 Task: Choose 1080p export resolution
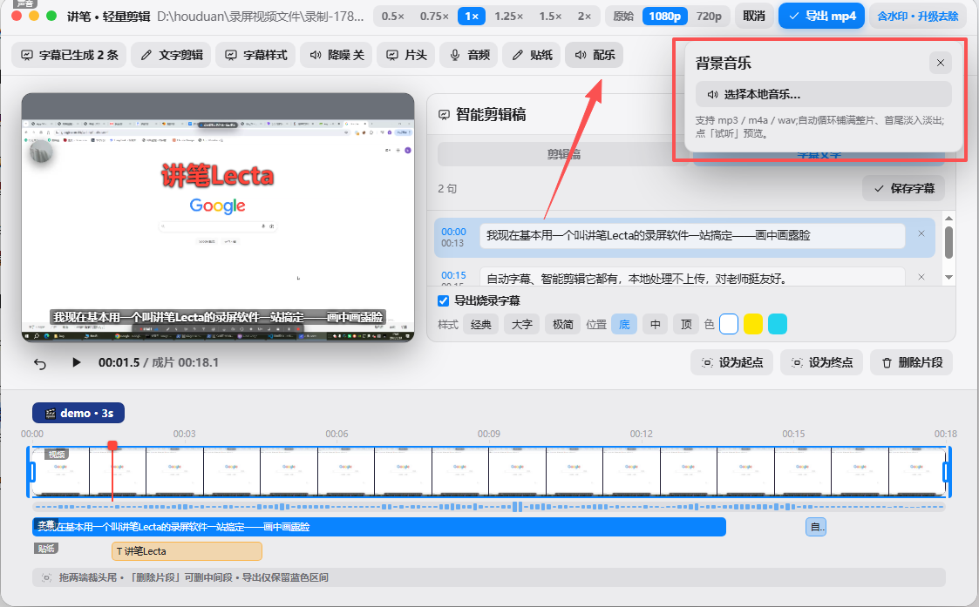[x=665, y=17]
